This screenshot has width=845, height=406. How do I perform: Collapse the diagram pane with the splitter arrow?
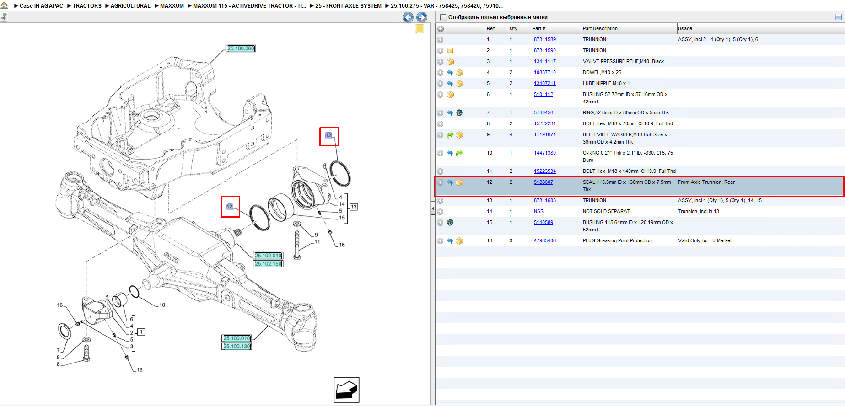point(433,208)
